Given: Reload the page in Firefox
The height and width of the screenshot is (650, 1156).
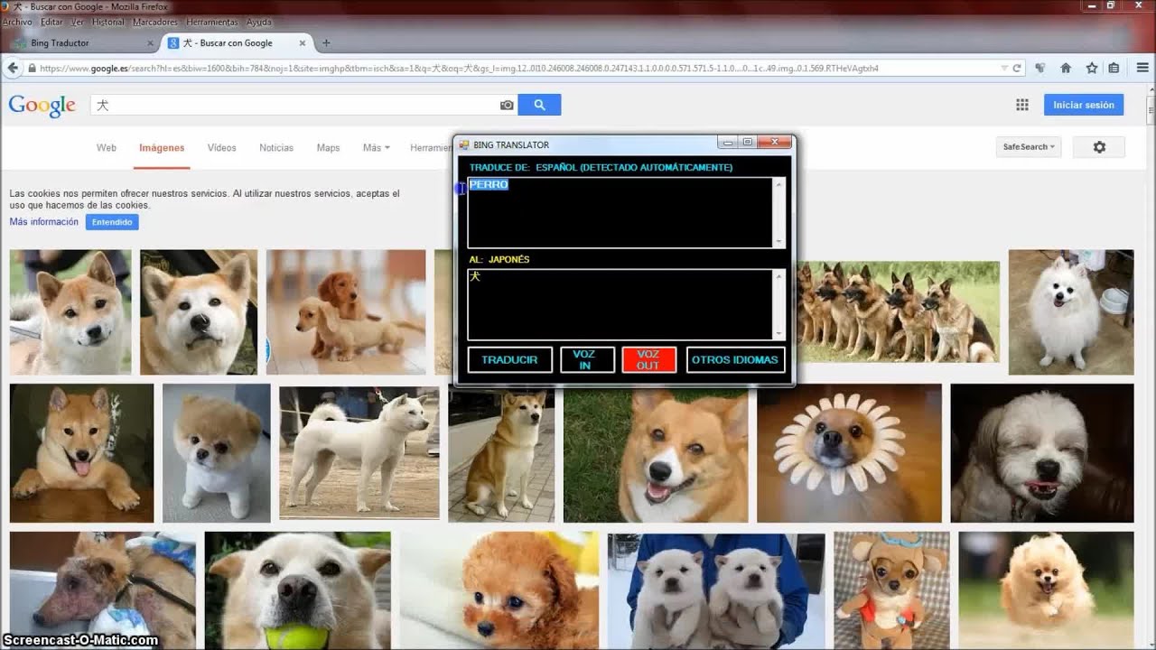Looking at the screenshot, I should [1017, 68].
